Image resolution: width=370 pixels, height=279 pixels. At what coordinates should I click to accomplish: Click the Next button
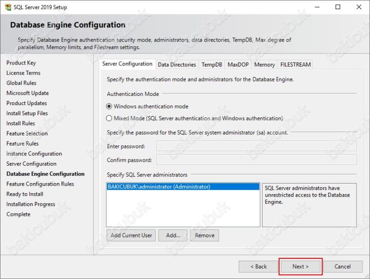[301, 266]
